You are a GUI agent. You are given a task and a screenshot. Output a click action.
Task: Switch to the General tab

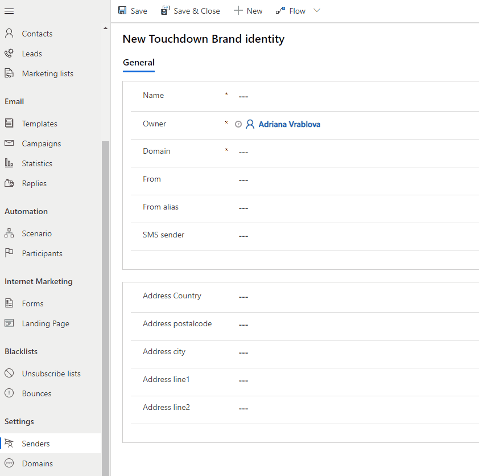click(x=138, y=63)
